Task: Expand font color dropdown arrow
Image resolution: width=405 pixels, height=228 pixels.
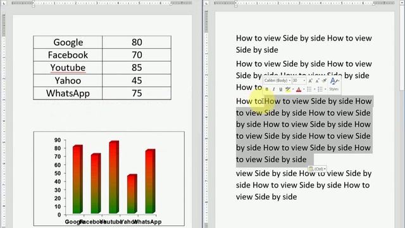Action: click(x=304, y=89)
